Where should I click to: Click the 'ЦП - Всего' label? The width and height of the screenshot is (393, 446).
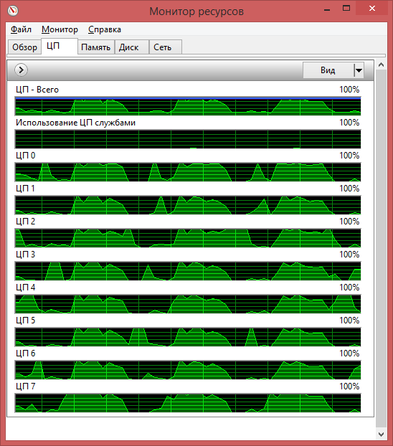pos(37,90)
